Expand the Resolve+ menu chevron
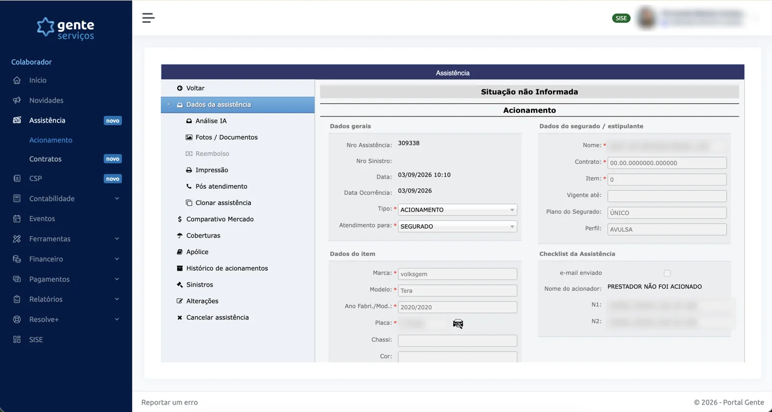 coord(117,319)
